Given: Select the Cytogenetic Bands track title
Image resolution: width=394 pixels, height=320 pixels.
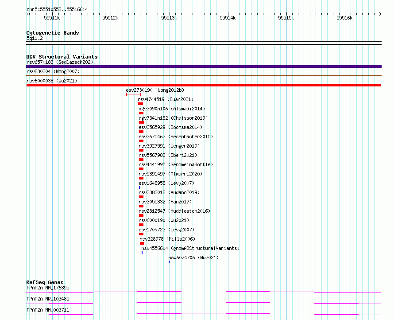Looking at the screenshot, I should [53, 33].
